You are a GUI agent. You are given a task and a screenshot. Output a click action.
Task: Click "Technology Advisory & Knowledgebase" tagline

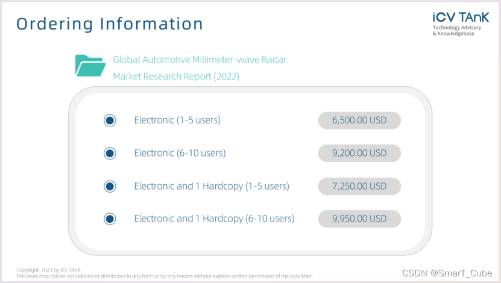457,31
